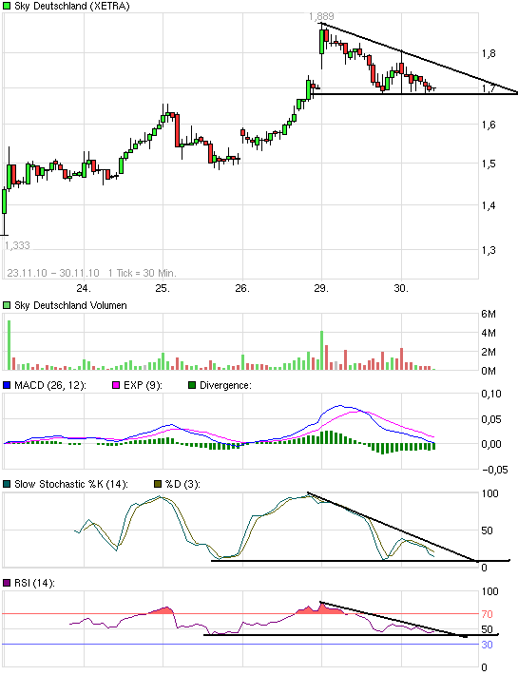
Task: Click the RSI 30 oversold level label
Action: (487, 645)
